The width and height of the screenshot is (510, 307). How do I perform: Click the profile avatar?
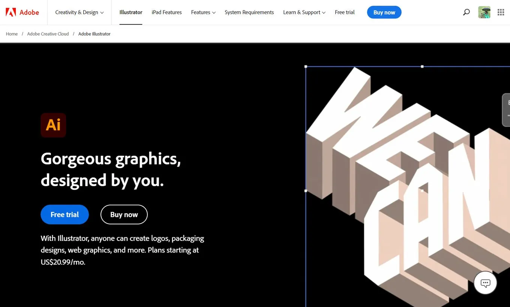[484, 12]
